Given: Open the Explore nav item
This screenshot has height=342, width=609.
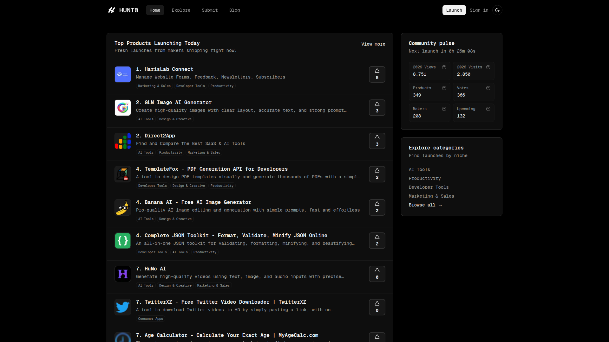Looking at the screenshot, I should pyautogui.click(x=181, y=10).
